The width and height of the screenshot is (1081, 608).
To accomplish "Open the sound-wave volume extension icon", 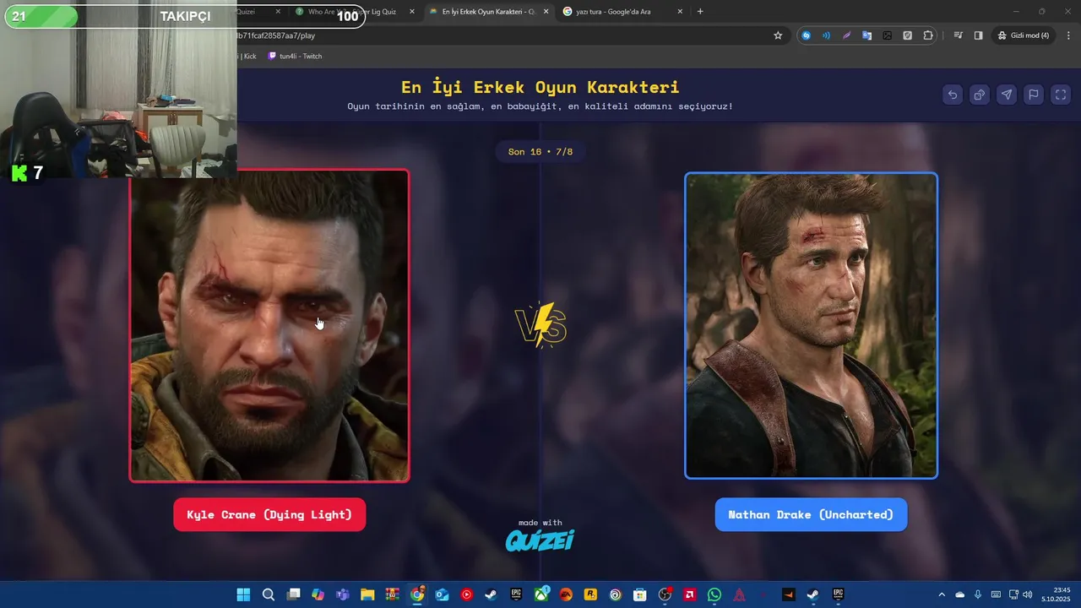I will click(x=826, y=35).
